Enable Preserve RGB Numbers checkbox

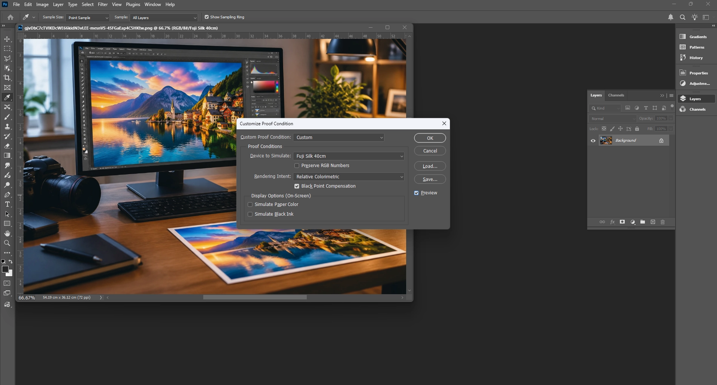point(297,166)
